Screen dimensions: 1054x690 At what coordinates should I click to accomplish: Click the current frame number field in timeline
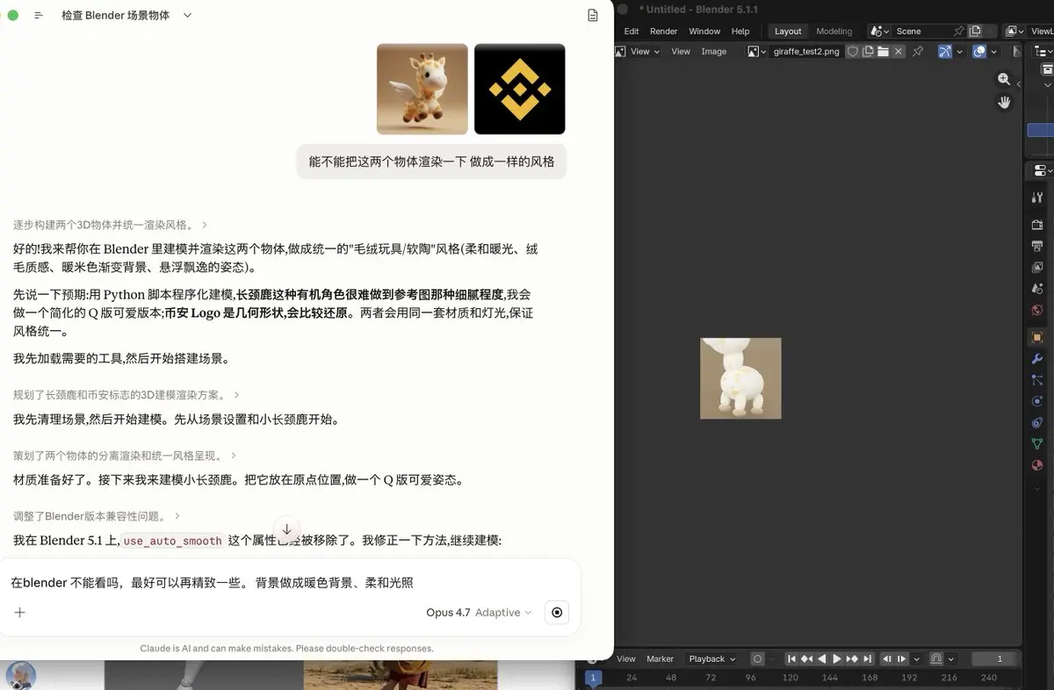[994, 659]
